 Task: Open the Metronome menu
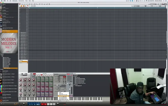(15, 1)
